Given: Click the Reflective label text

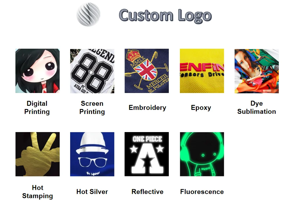Looking at the screenshot, I should click(148, 192).
